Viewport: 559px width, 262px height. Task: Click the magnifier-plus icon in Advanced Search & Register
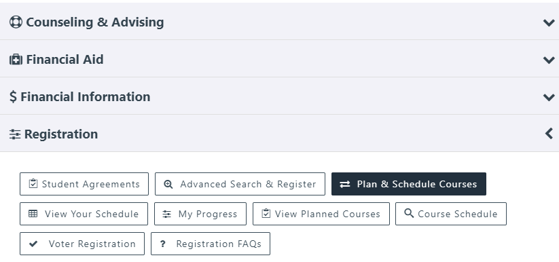(168, 184)
